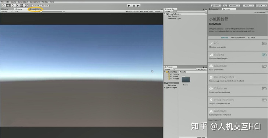Toggle the Pivot/Center handle button
Screen dimensions: 268x138
[x=36, y=6]
